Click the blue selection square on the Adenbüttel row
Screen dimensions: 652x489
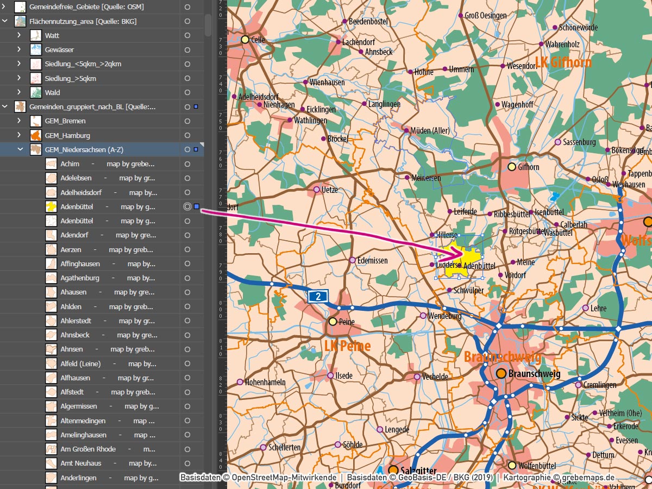click(x=196, y=206)
